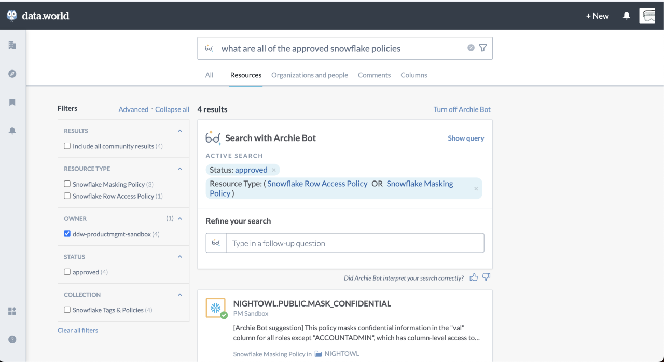The width and height of the screenshot is (664, 362).
Task: Uncheck the ddw-productmgmt-sandbox owner filter
Action: pyautogui.click(x=67, y=234)
